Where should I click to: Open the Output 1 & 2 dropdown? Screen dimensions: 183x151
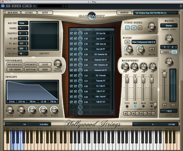coord(169,111)
